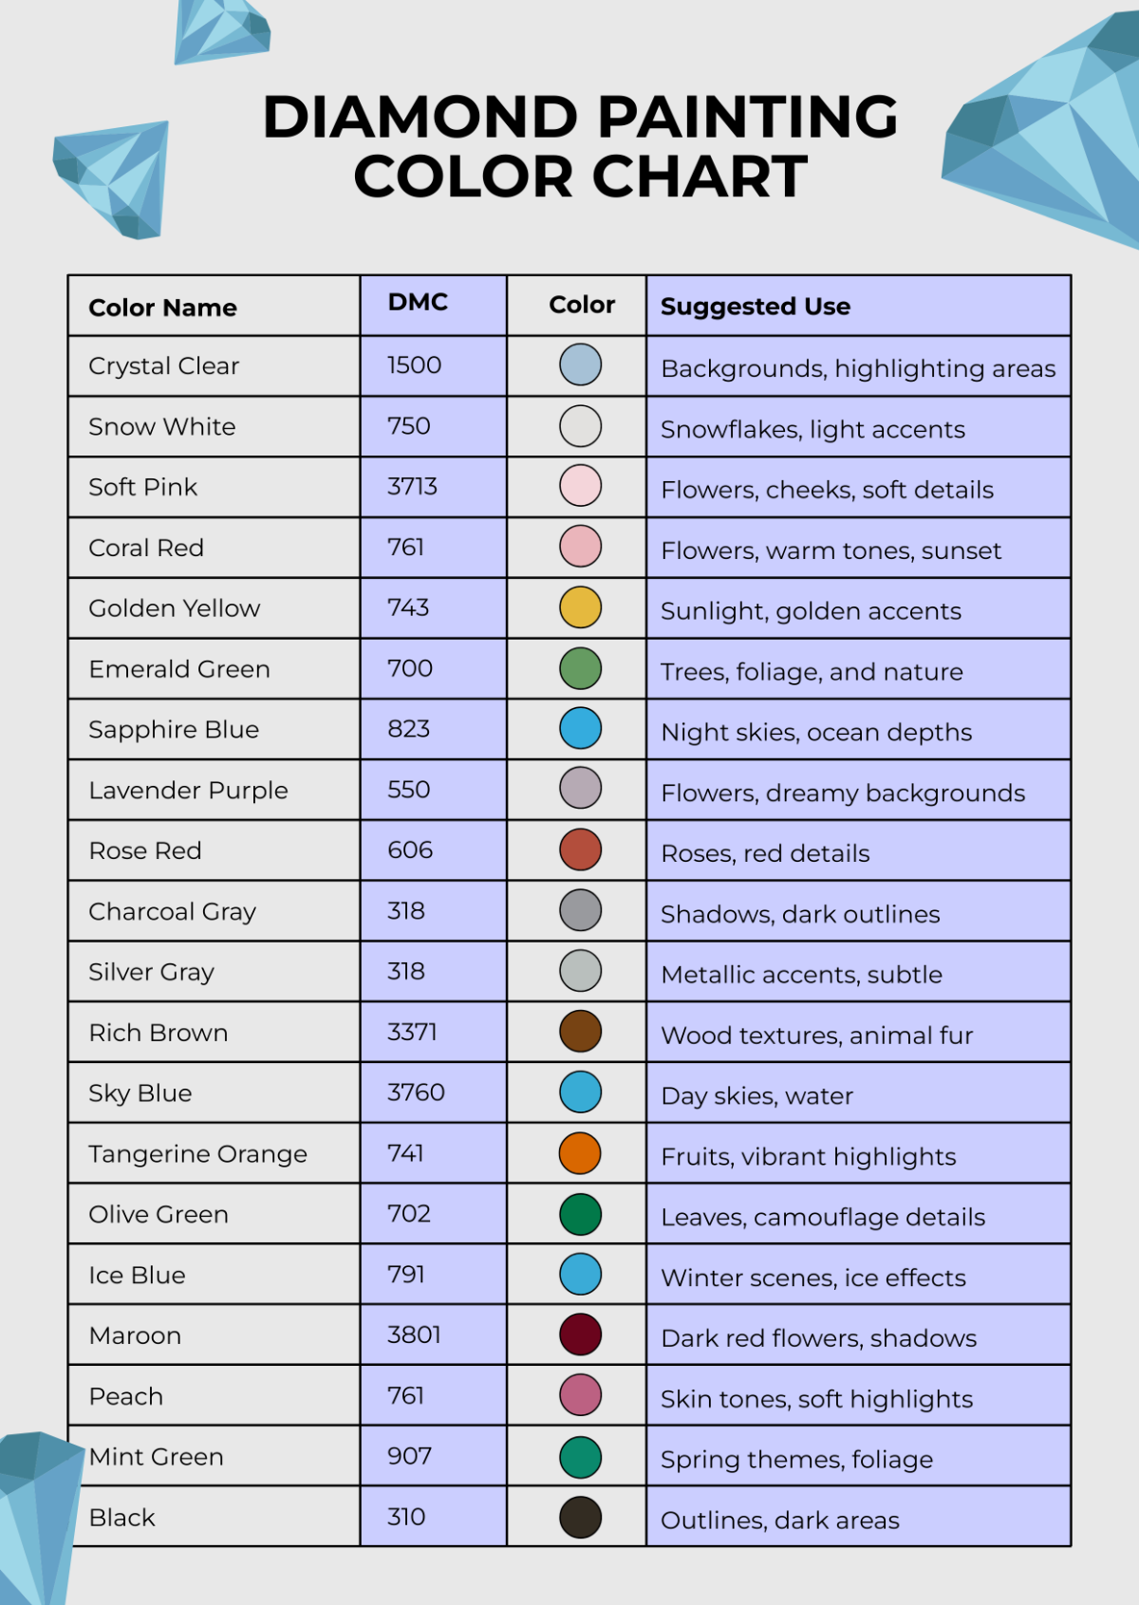Click the "Suggested Use" column header
The height and width of the screenshot is (1605, 1139).
(756, 307)
